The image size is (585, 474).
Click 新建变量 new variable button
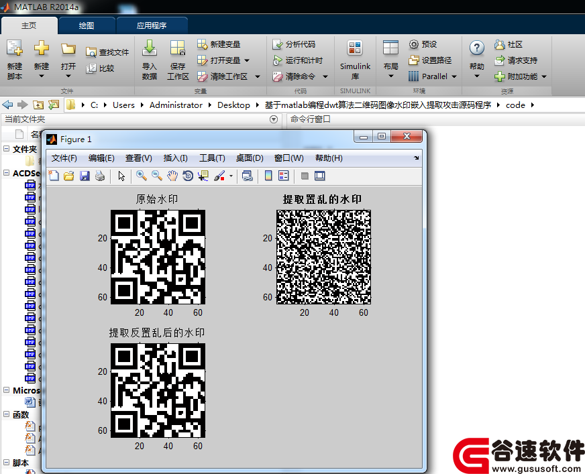[x=219, y=44]
